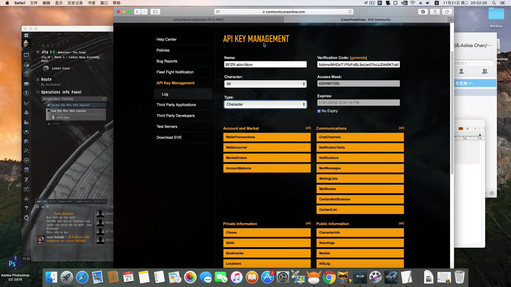Enable the Skills private information access
This screenshot has width=511, height=287.
coord(266,243)
